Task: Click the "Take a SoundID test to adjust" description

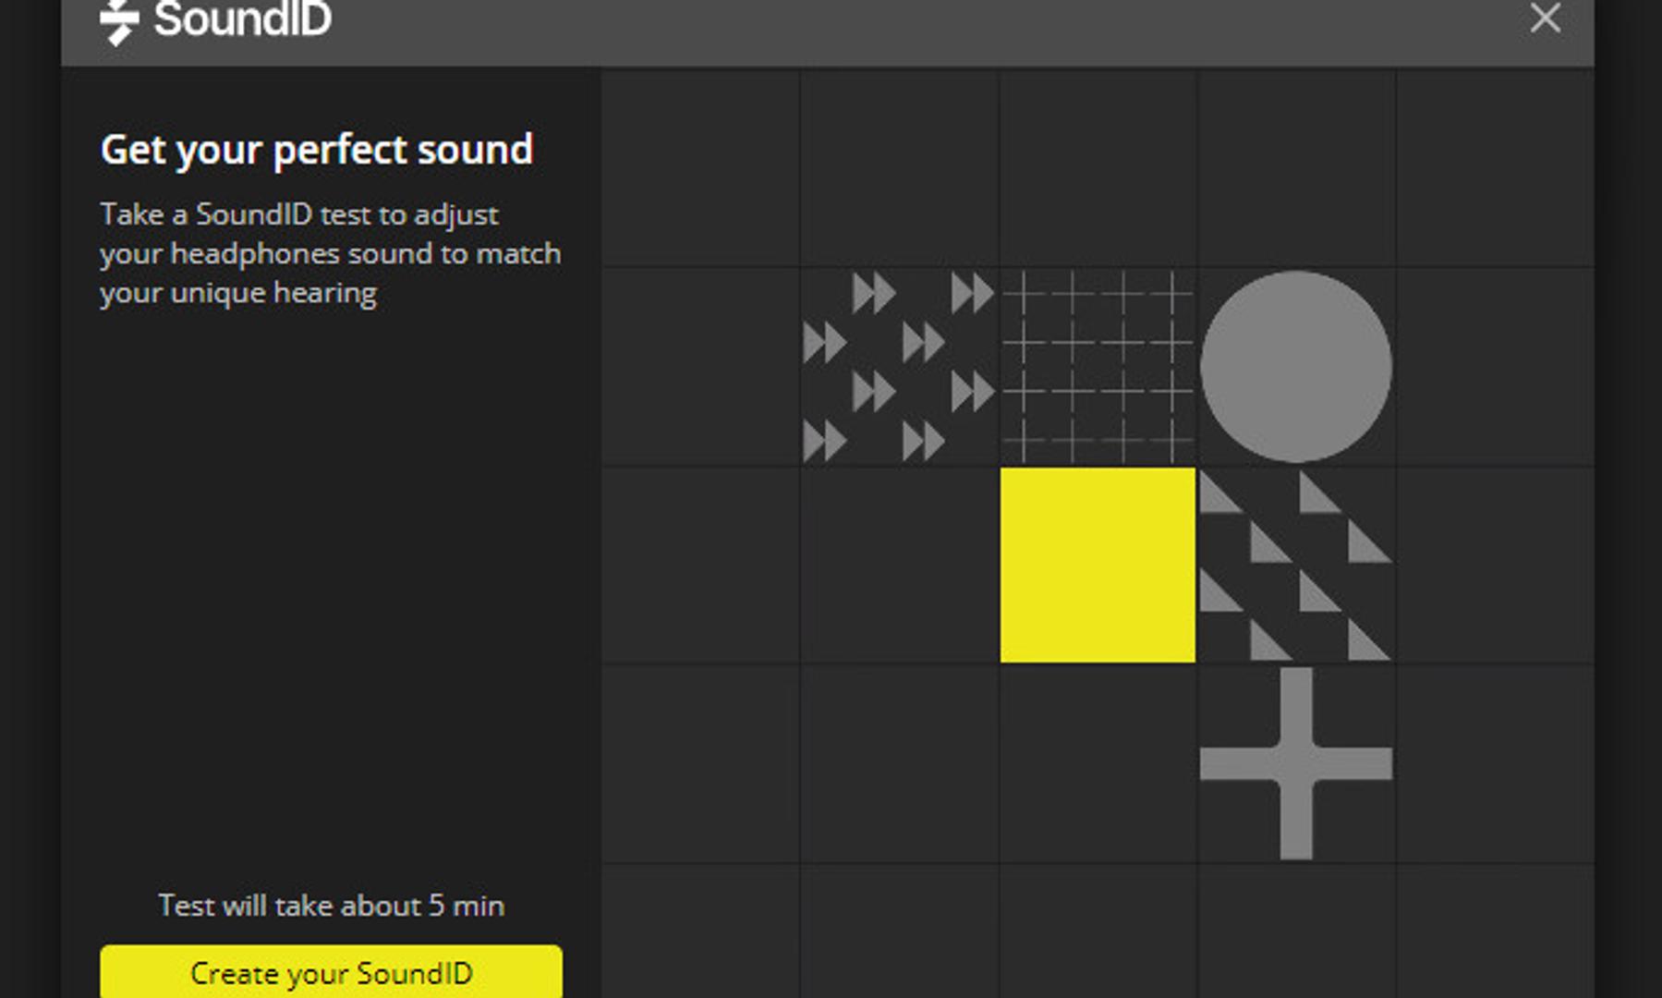Action: pyautogui.click(x=330, y=253)
